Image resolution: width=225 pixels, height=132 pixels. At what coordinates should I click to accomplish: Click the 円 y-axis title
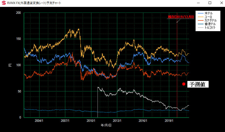10,65
